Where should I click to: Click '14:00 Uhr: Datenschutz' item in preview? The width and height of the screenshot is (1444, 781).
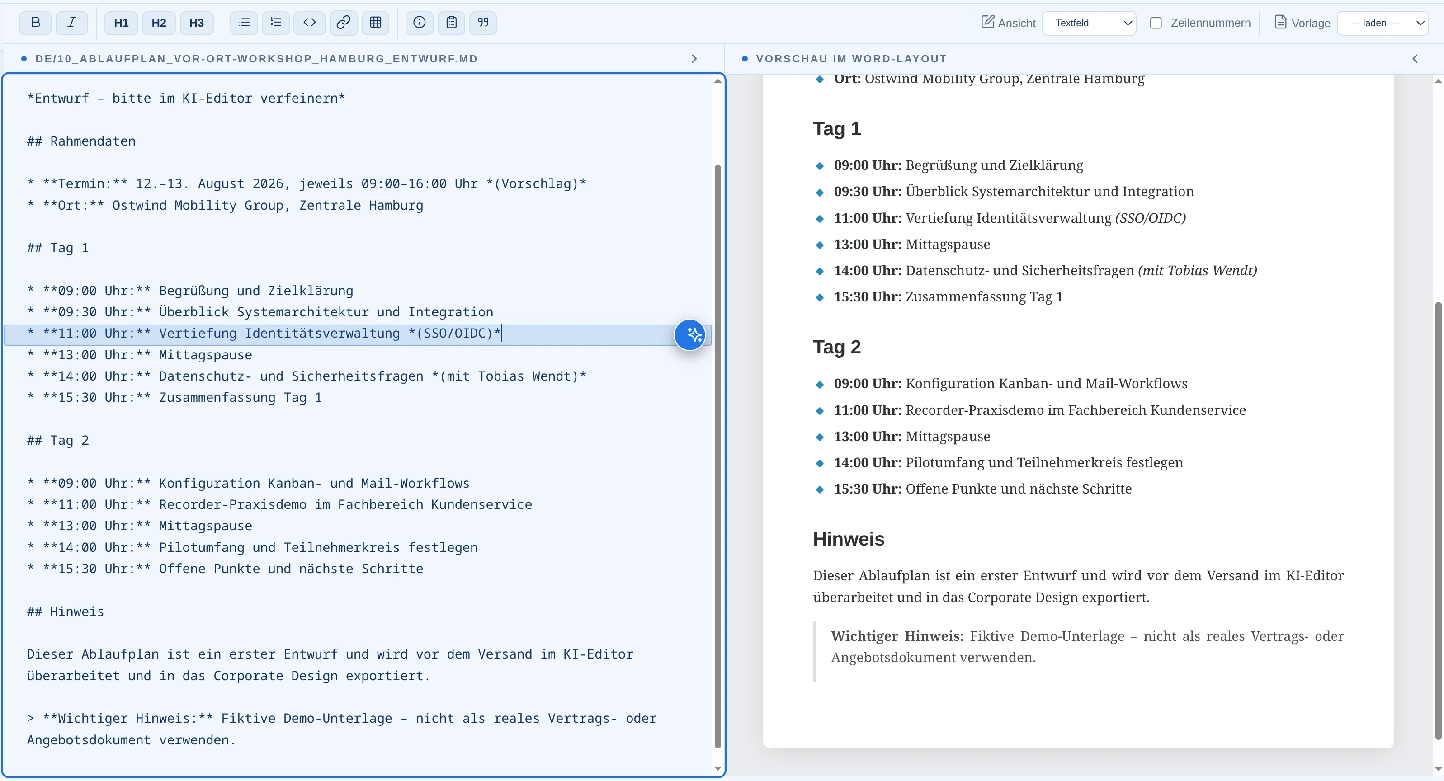pos(1045,271)
